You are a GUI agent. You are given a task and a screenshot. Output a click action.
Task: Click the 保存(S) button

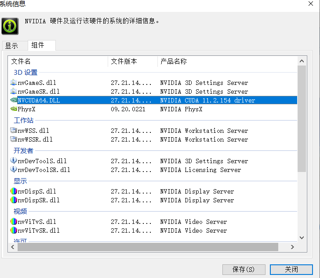pos(244,269)
